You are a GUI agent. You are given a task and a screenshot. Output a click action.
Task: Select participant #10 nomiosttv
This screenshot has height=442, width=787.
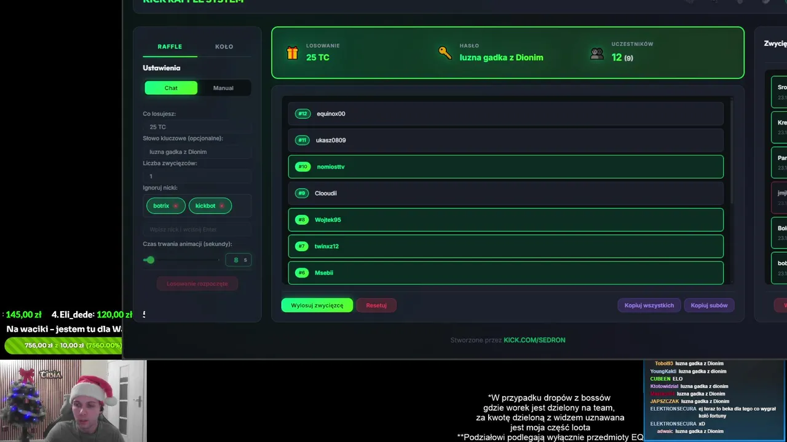(505, 166)
